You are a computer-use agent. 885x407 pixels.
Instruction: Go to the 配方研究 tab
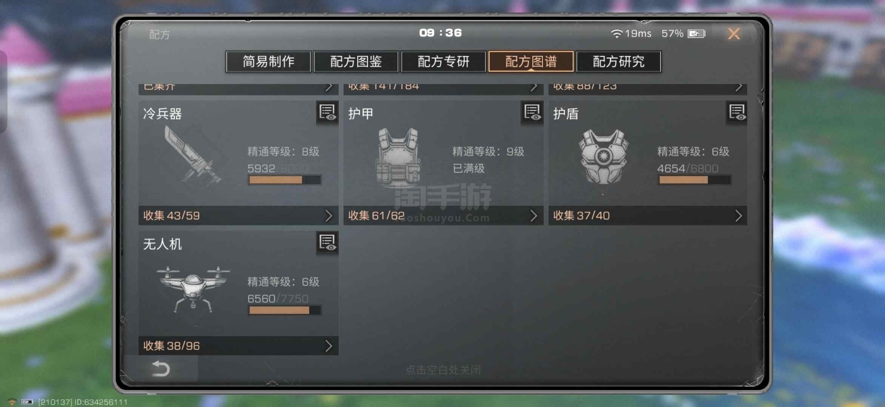tap(618, 61)
